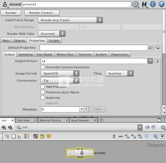
Task: Click revert Default Properties arrow icon
Action: click(151, 48)
